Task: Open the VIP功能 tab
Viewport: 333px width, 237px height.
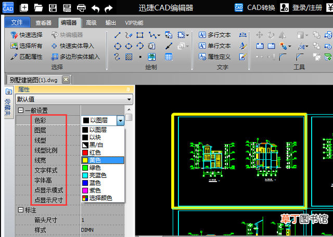Action: [x=134, y=23]
